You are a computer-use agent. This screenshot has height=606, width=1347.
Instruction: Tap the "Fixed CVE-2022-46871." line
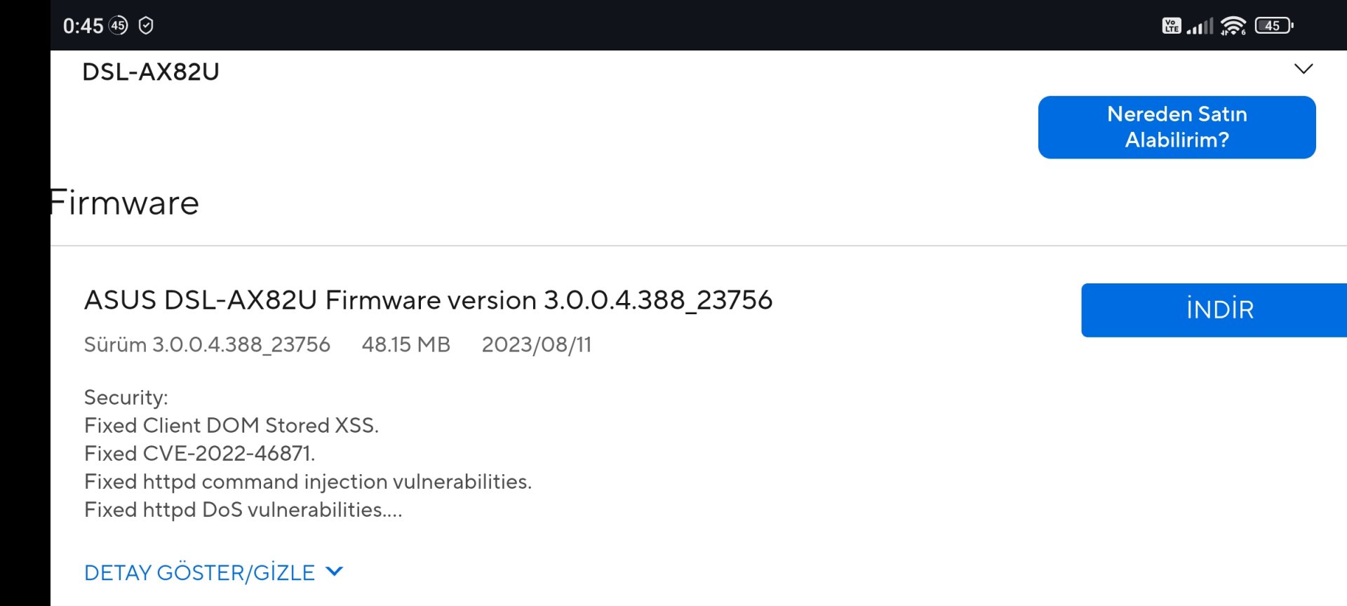click(x=200, y=454)
